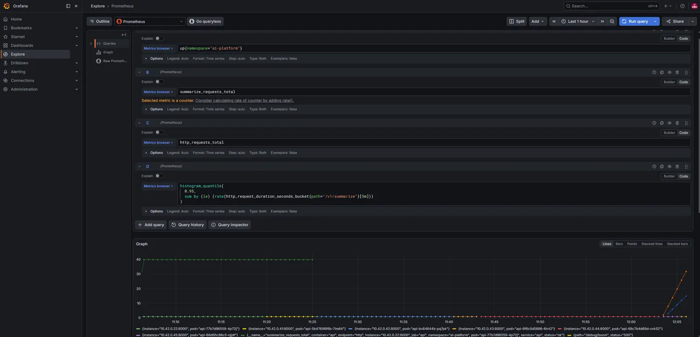The width and height of the screenshot is (700, 337).
Task: Duplicate query B
Action: pos(662,72)
